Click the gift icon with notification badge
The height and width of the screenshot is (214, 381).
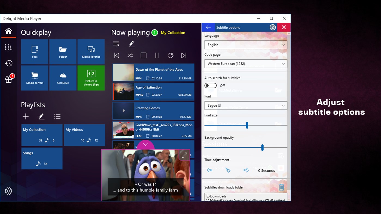click(8, 78)
